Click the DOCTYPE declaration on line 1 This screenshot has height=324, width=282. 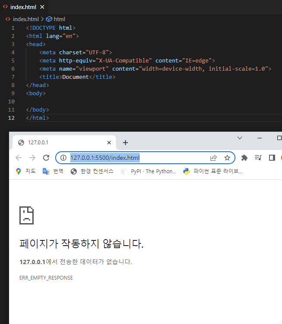[50, 28]
